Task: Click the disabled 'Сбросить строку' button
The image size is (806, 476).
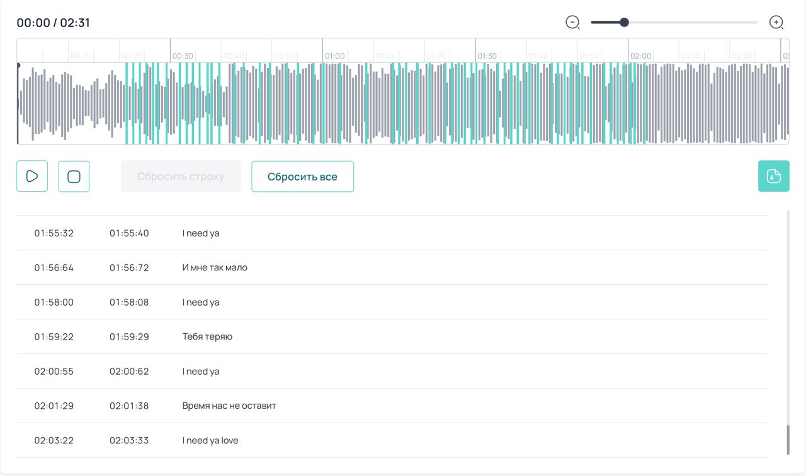Action: tap(181, 176)
